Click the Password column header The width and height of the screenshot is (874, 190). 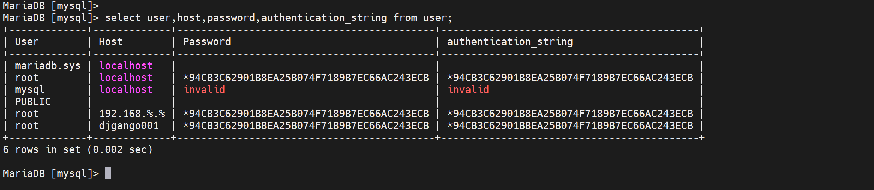[207, 42]
